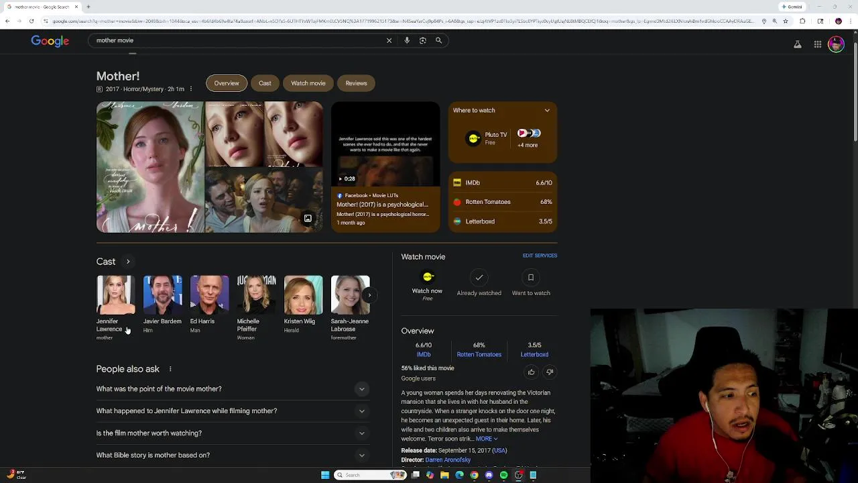Click the Gemini button in Chrome title bar

point(793,7)
